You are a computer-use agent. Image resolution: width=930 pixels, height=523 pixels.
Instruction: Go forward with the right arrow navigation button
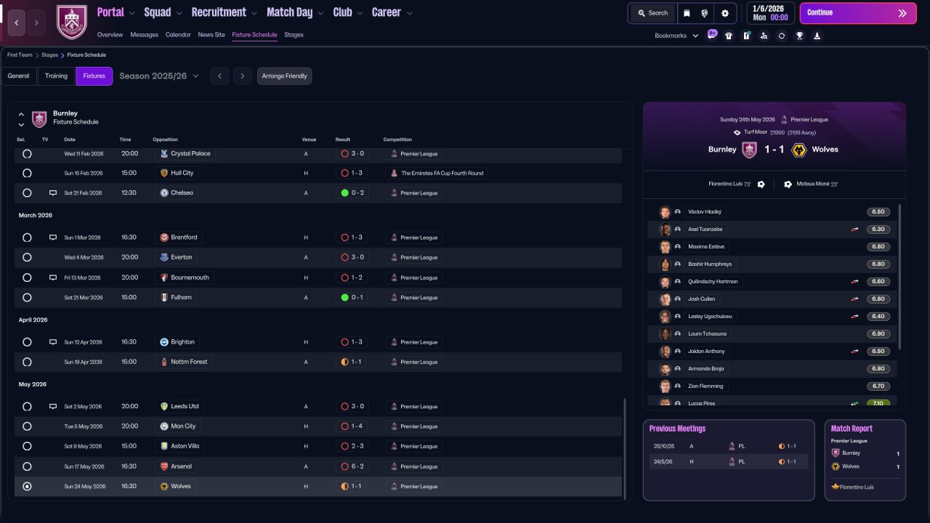click(x=36, y=23)
